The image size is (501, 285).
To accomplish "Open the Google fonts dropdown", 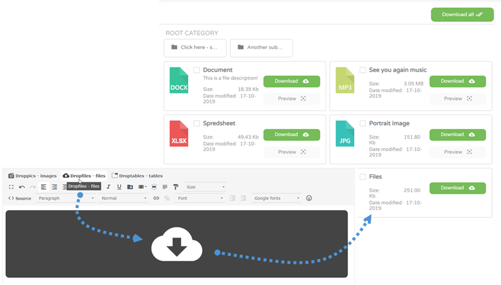I will point(277,199).
